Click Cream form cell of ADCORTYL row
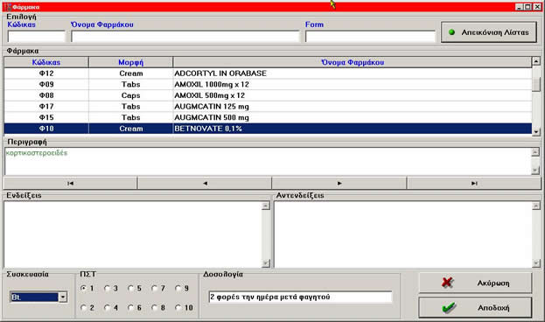 click(x=130, y=73)
